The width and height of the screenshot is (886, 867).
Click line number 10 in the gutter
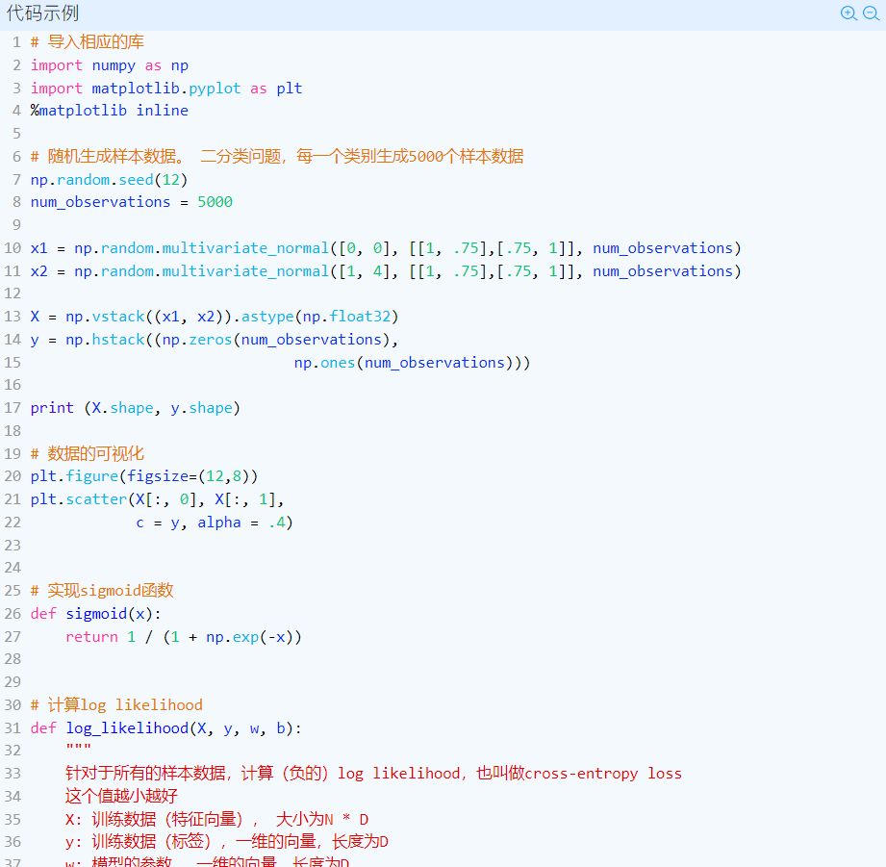click(x=13, y=247)
